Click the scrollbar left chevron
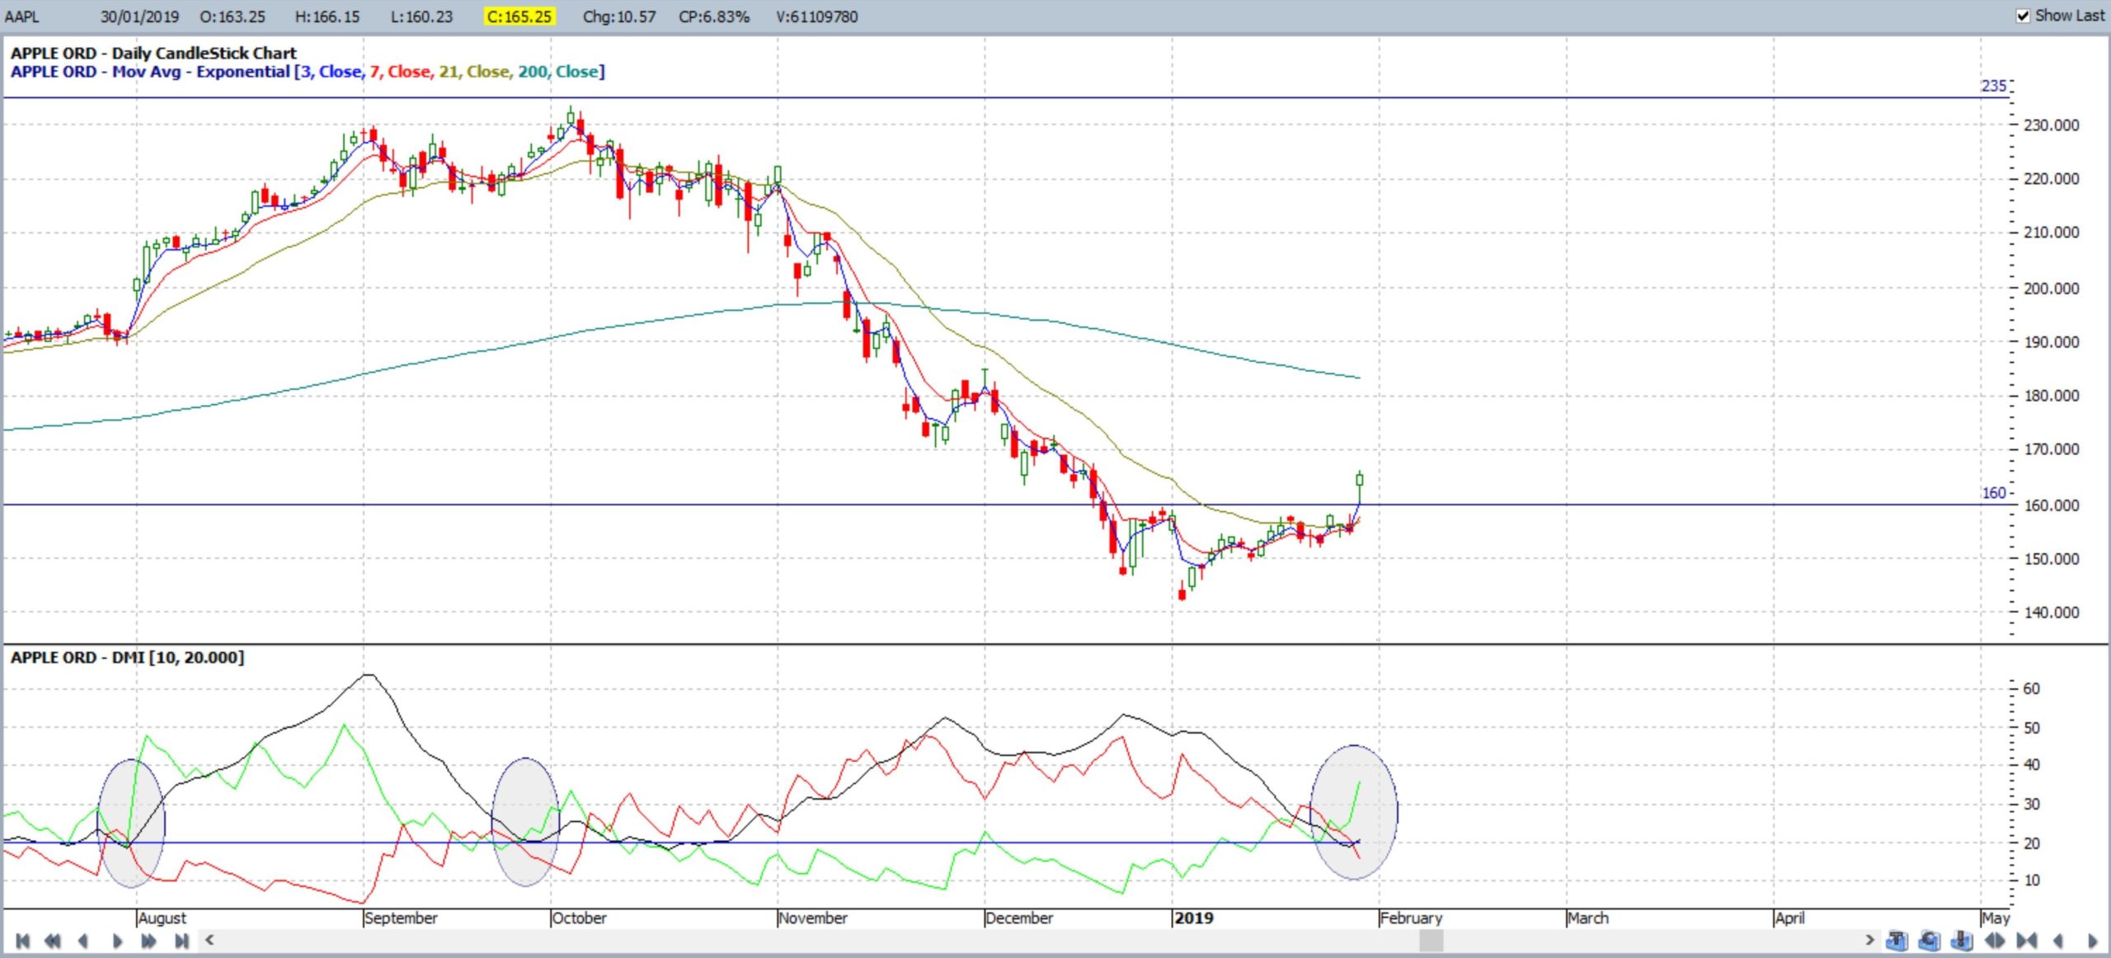Screen dimensions: 2111x958 click(210, 940)
